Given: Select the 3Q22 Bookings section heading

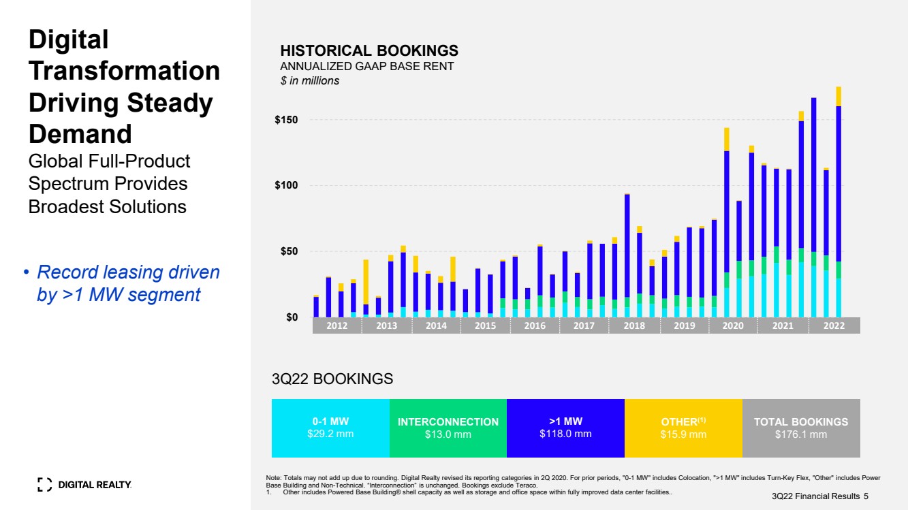Looking at the screenshot, I should click(332, 379).
